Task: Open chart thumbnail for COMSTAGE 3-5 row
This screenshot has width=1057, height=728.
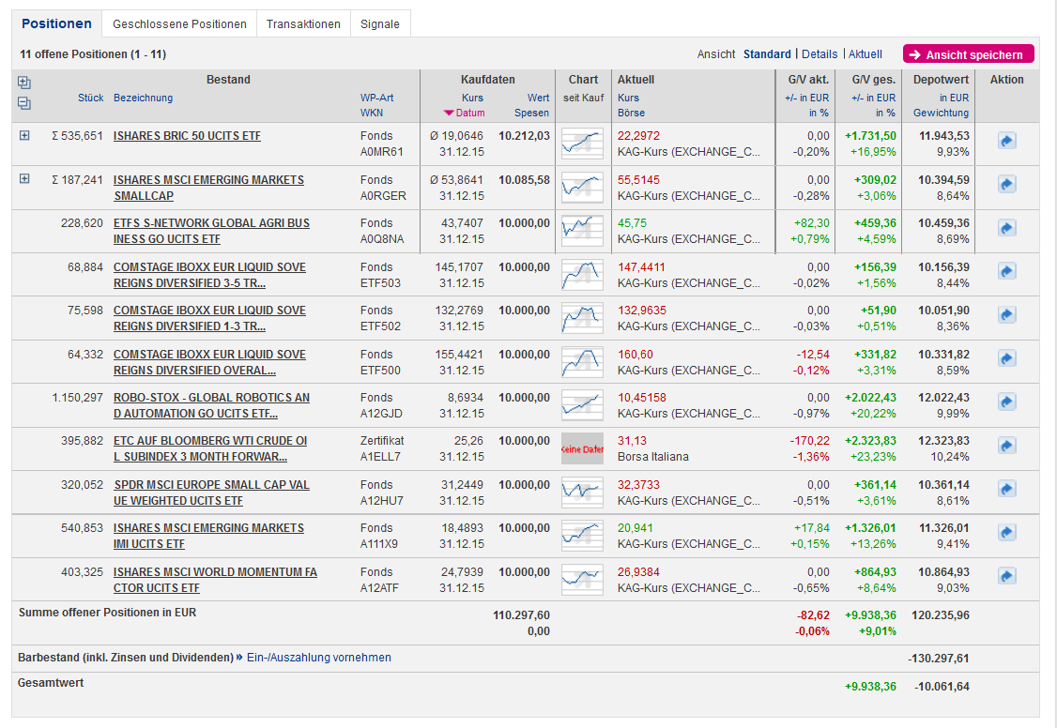Action: point(581,274)
